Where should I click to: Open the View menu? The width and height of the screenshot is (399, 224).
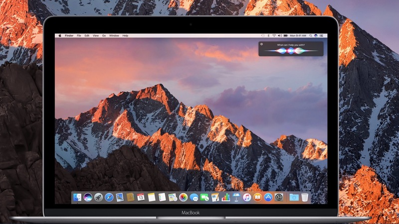(x=95, y=36)
